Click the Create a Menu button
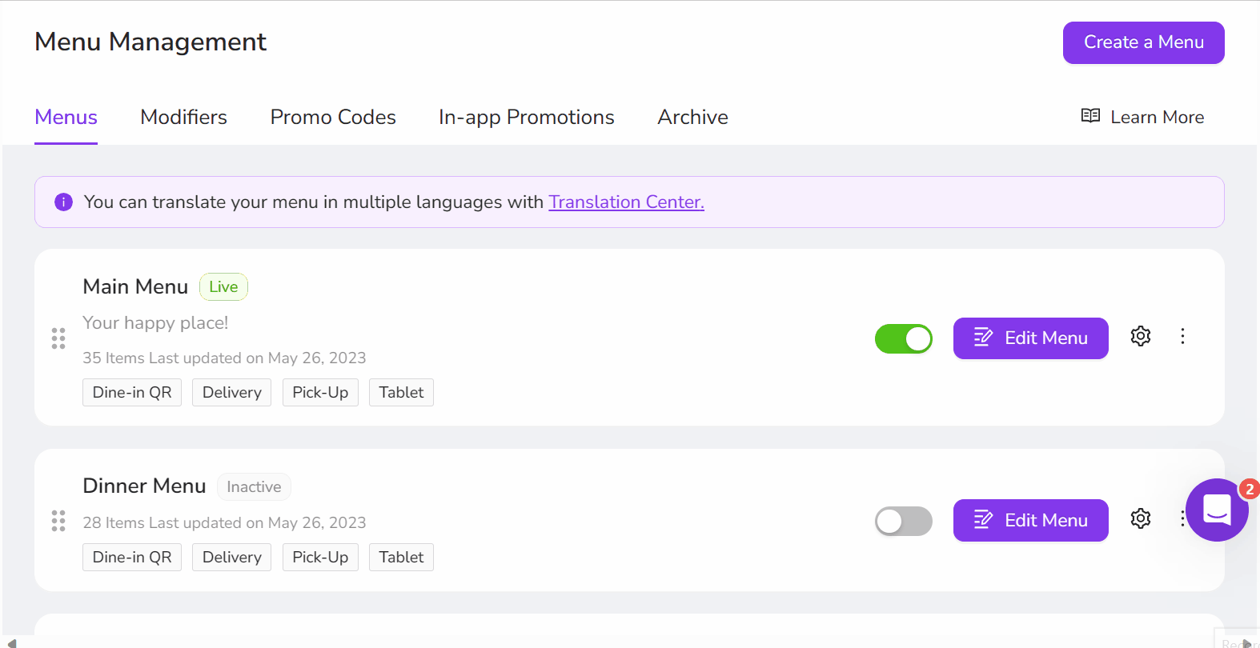Screen dimensions: 1260x648 pos(1143,42)
